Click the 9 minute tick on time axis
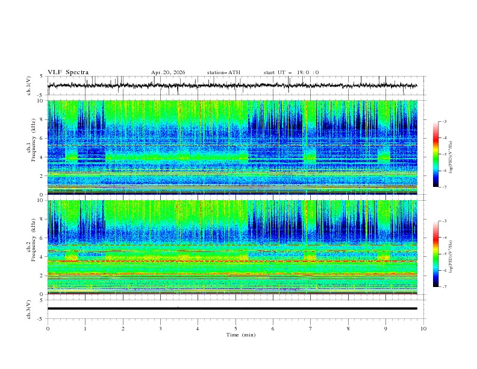The image size is (477, 369). tap(385, 329)
